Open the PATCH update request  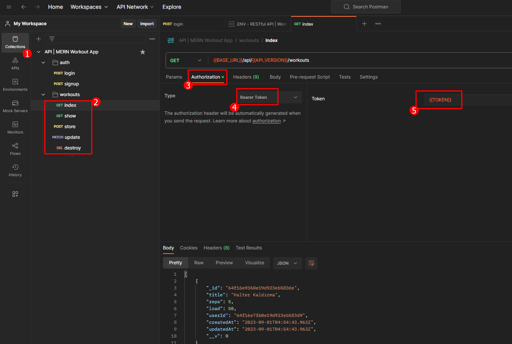pyautogui.click(x=95, y=137)
